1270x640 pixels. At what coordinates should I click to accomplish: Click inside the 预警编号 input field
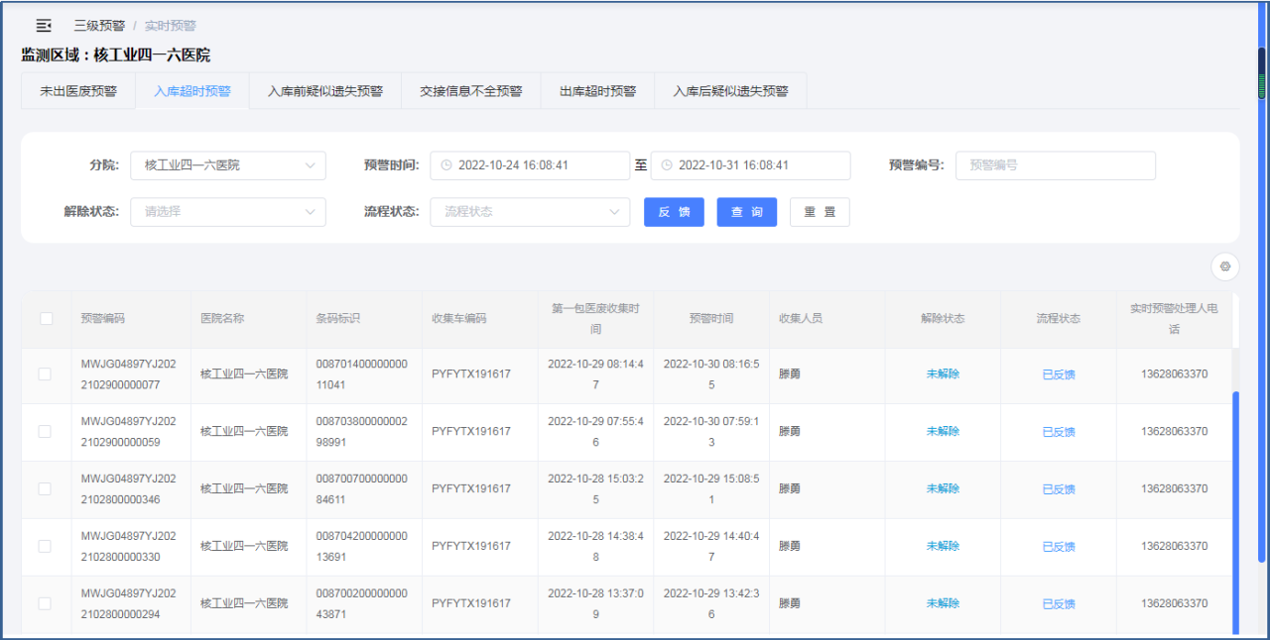1055,165
